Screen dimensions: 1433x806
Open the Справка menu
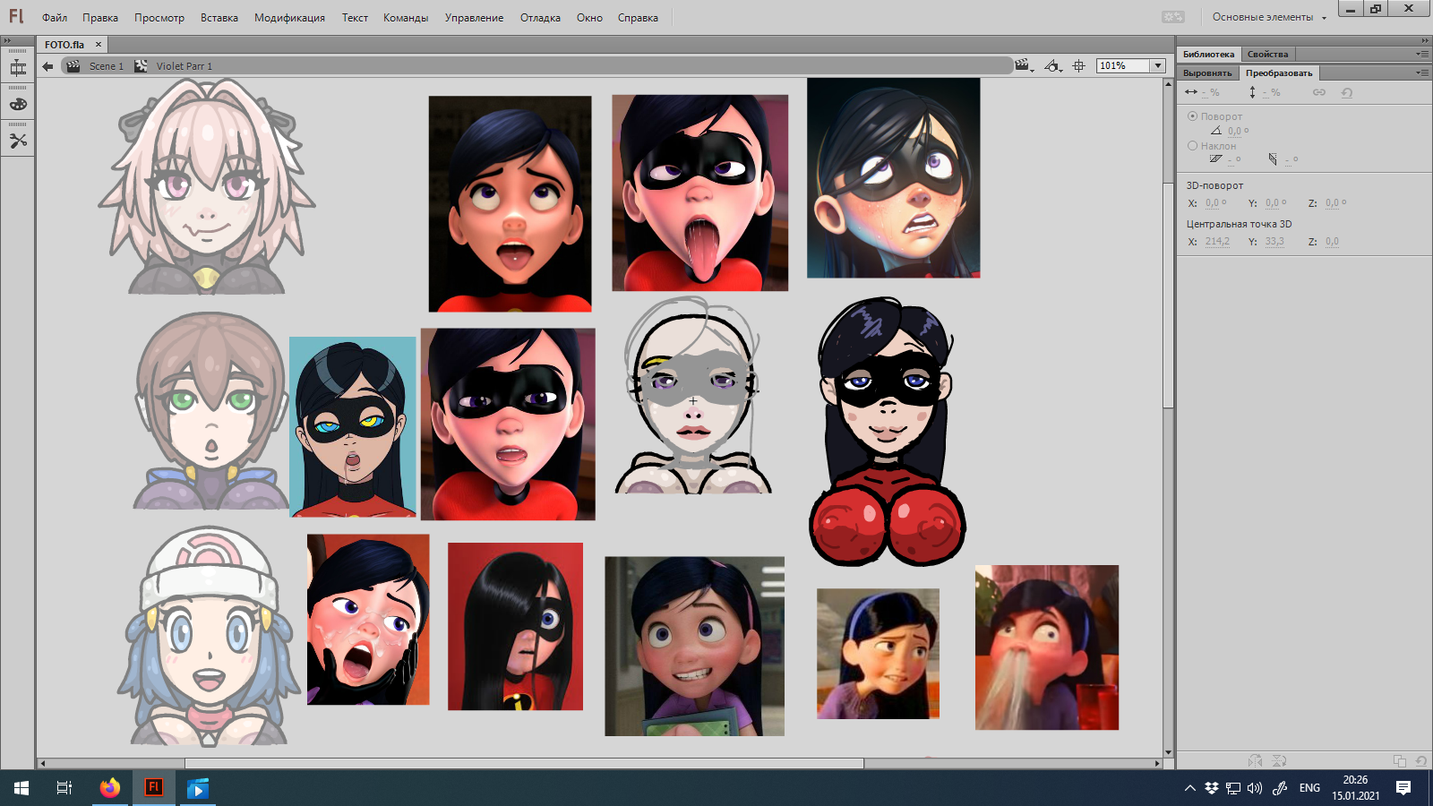638,18
